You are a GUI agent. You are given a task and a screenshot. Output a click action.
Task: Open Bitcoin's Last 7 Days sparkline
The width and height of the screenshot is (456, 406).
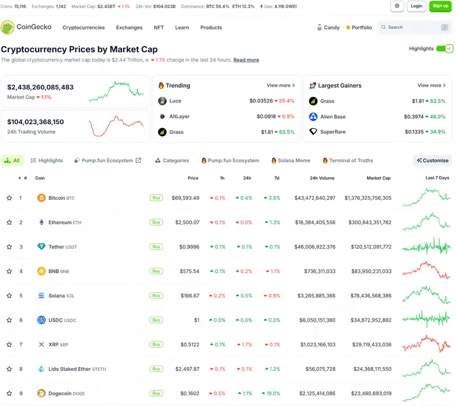pyautogui.click(x=426, y=197)
